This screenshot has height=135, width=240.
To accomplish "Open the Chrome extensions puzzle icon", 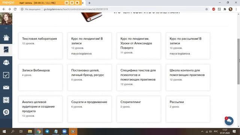I will point(225,9).
